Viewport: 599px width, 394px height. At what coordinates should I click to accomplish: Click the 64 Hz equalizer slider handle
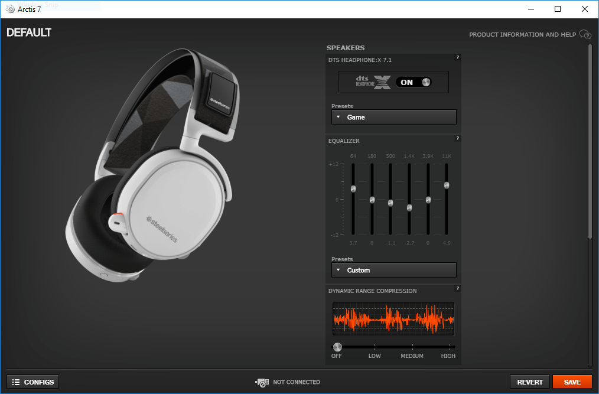pyautogui.click(x=353, y=189)
